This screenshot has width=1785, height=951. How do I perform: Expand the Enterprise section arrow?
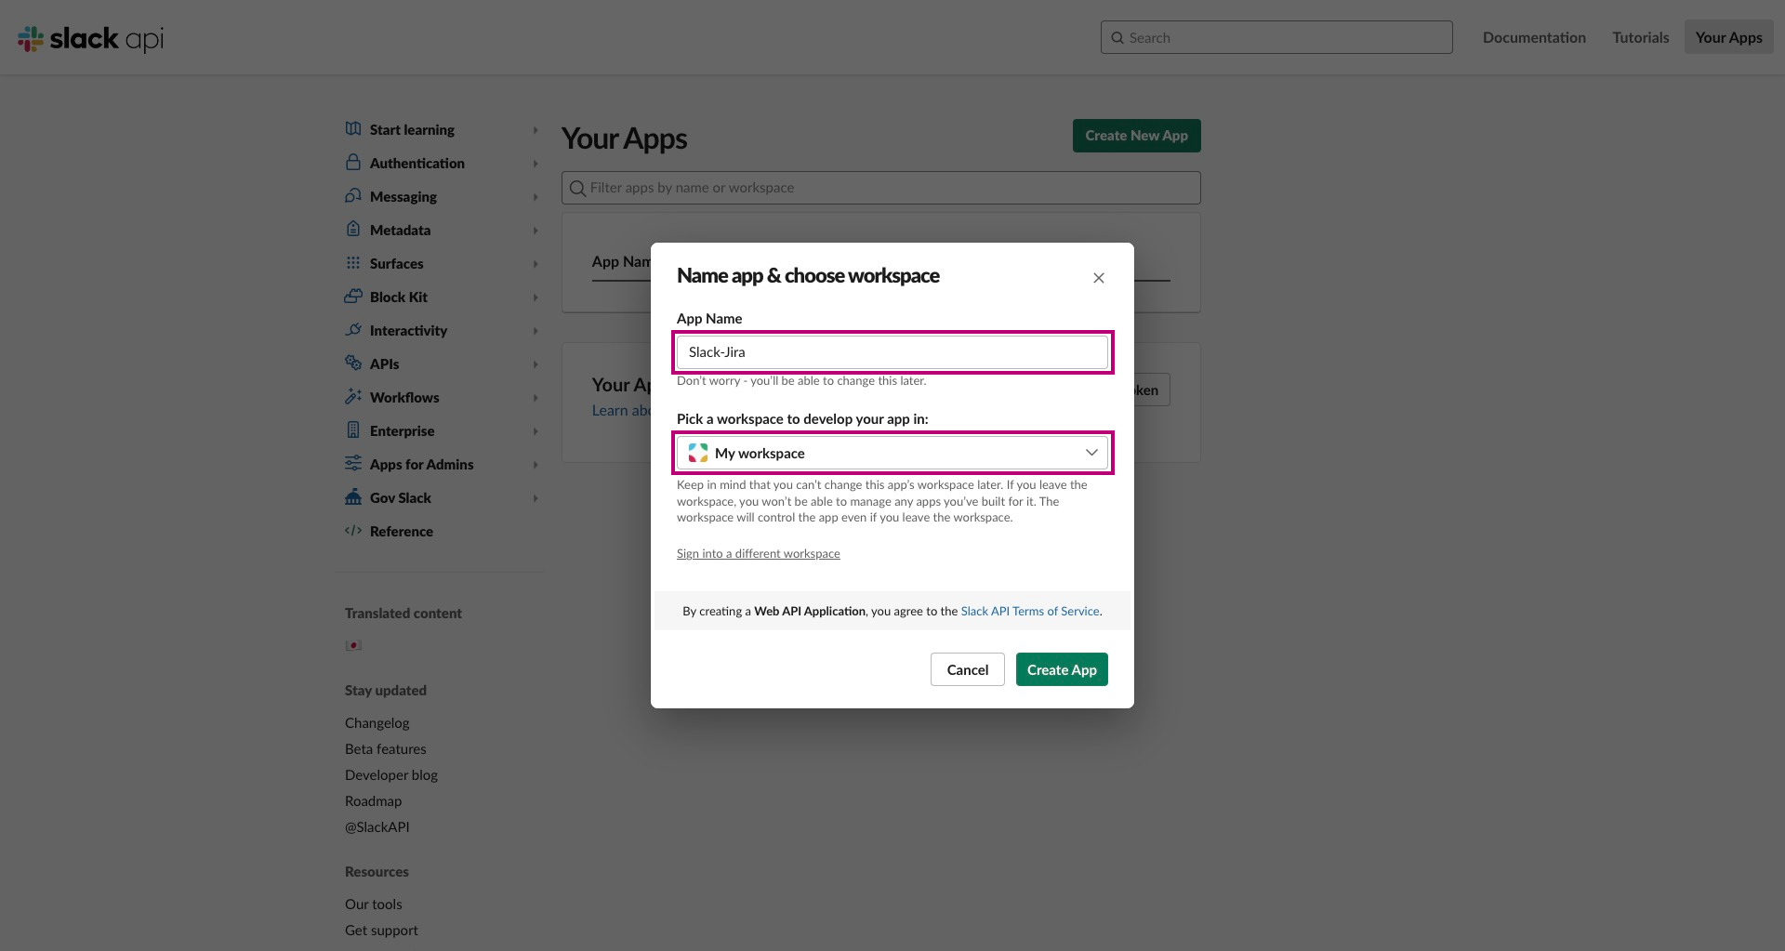tap(535, 431)
